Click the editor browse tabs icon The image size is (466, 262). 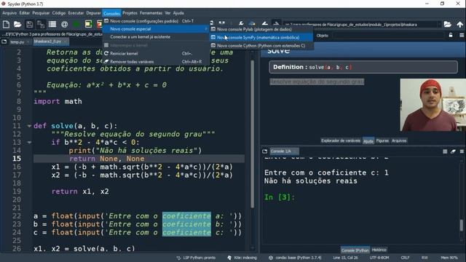click(4, 42)
